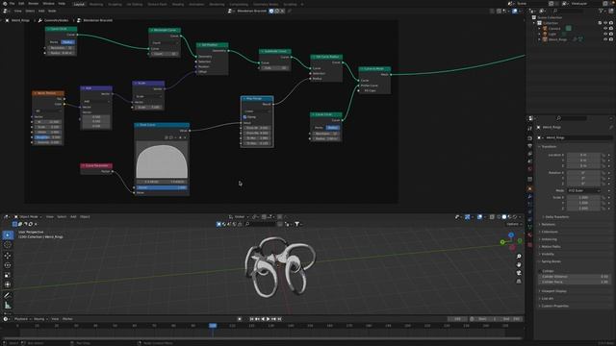
Task: Click the pin icon in node editor header
Action: tap(290, 11)
